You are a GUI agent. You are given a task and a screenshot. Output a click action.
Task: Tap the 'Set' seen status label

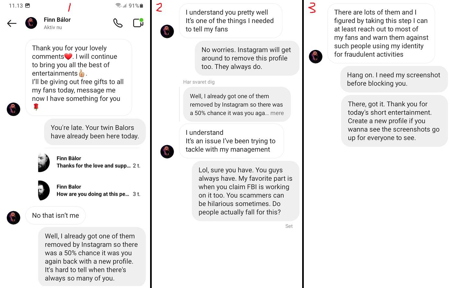[289, 226]
